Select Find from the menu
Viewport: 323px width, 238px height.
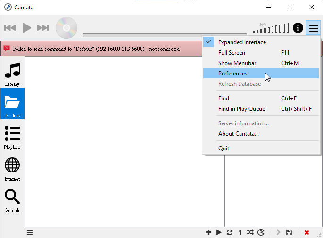(261, 98)
